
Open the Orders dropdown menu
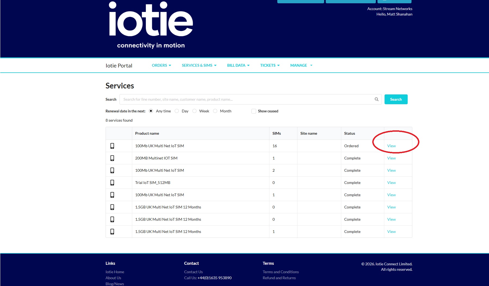tap(161, 65)
